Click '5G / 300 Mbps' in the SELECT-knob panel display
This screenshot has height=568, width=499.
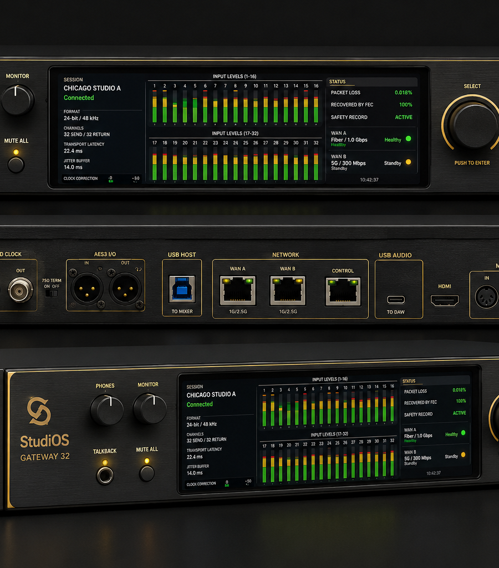(348, 164)
